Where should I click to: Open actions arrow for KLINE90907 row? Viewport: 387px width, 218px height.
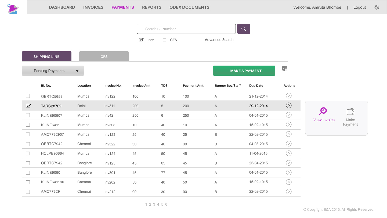289,115
